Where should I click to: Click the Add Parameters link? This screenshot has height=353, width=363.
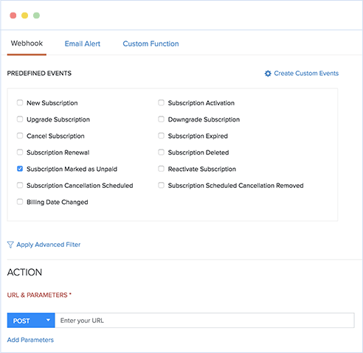[30, 340]
